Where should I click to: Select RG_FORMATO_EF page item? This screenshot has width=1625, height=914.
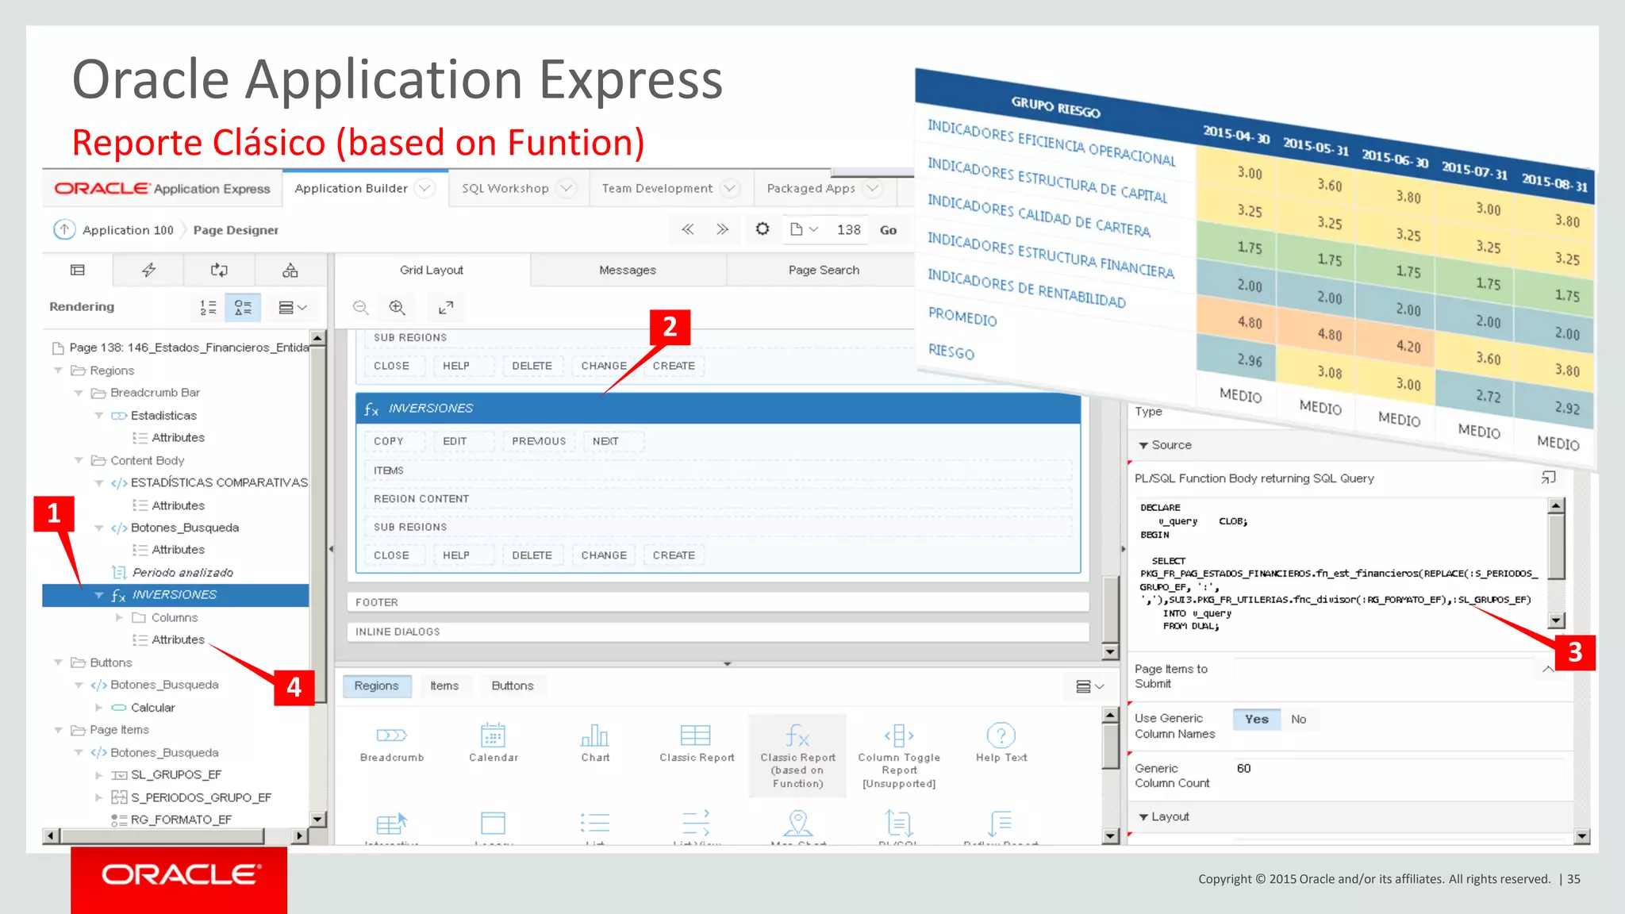(x=181, y=820)
